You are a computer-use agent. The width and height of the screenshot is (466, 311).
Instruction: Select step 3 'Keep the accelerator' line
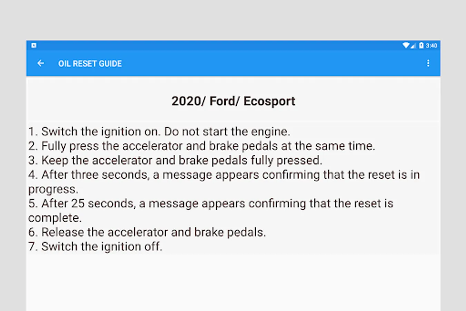(175, 160)
